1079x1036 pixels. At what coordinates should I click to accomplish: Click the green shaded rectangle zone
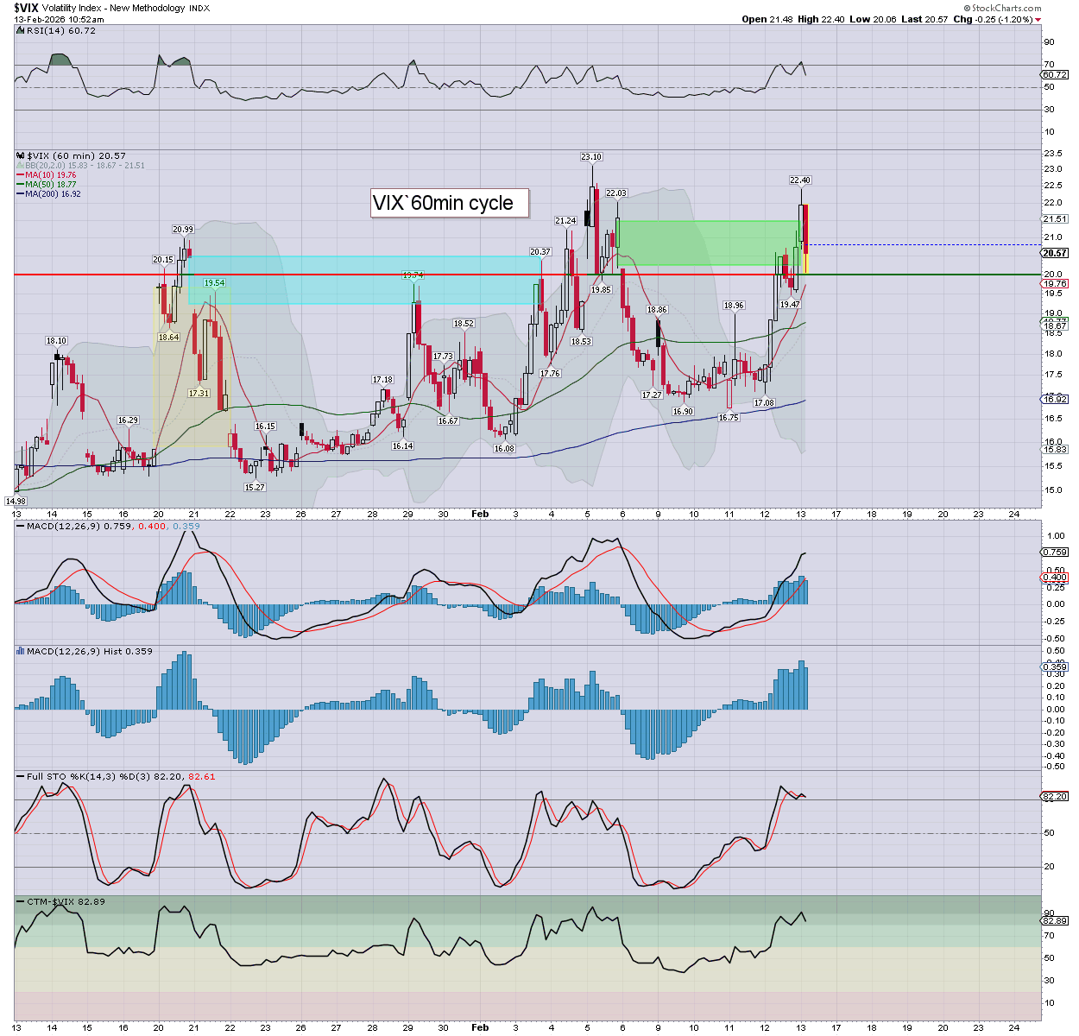coord(708,243)
